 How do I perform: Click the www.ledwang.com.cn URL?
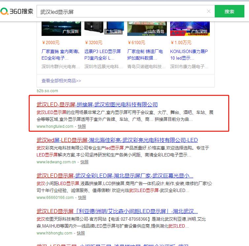click(x=56, y=162)
